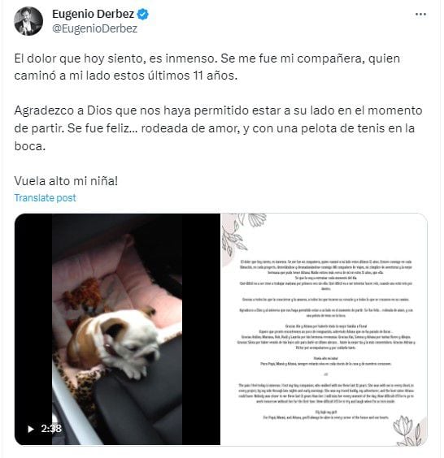This screenshot has height=458, width=444.
Task: Click the "Vuela alto mi niña!" line
Action: pyautogui.click(x=66, y=181)
